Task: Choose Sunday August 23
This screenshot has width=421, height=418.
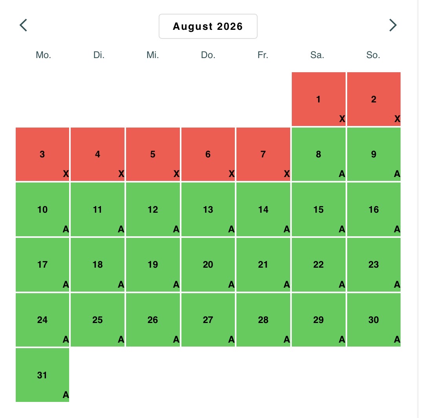Action: tap(373, 265)
